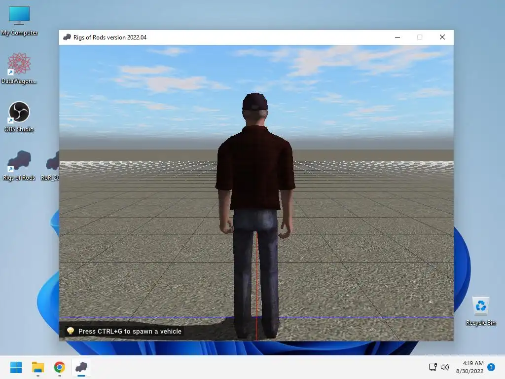Open File Explorer from the taskbar
505x379 pixels.
(37, 367)
